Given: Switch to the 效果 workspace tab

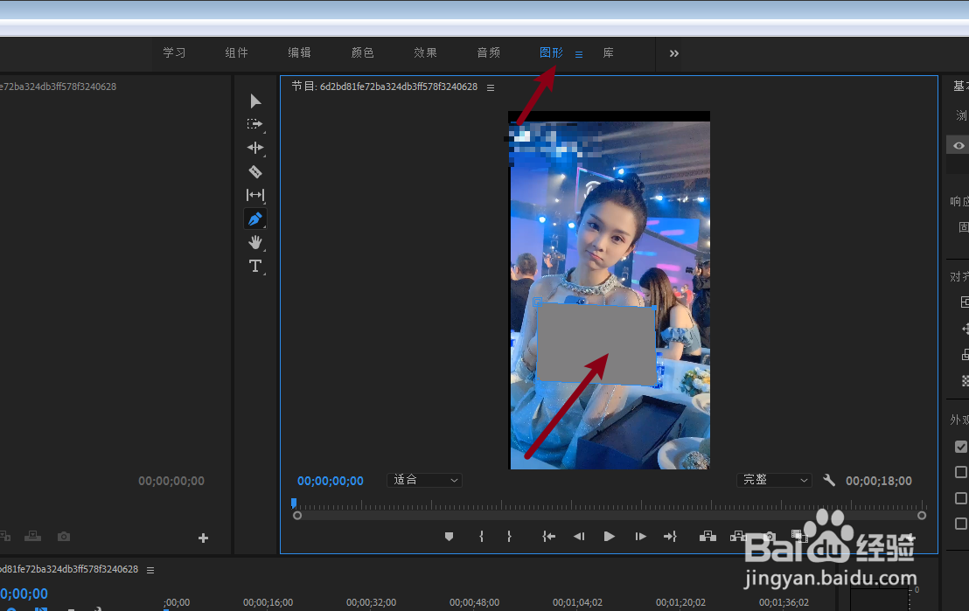Looking at the screenshot, I should (425, 53).
